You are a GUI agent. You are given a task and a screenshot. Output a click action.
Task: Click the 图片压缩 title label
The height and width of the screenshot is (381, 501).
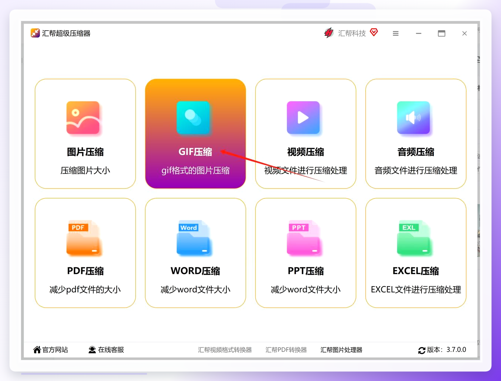pos(85,152)
